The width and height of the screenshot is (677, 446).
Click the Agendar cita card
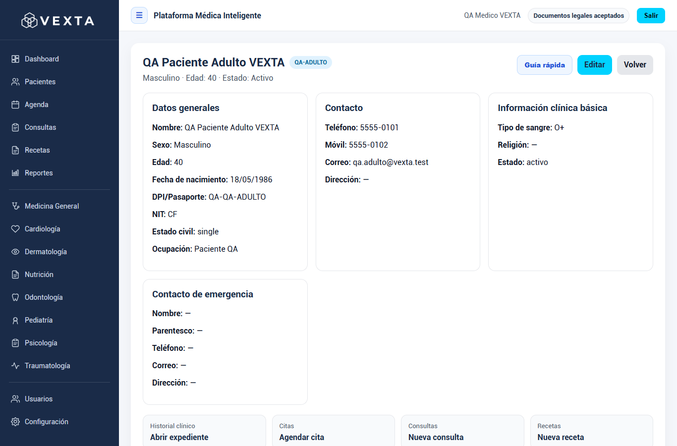tap(334, 431)
